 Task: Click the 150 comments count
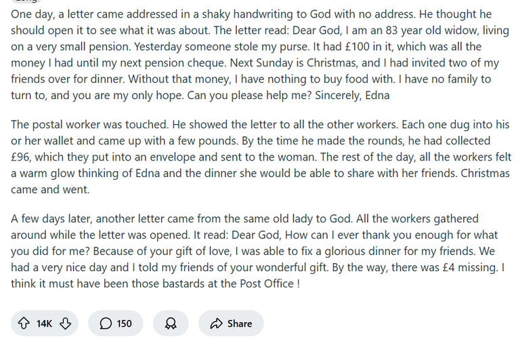(124, 323)
